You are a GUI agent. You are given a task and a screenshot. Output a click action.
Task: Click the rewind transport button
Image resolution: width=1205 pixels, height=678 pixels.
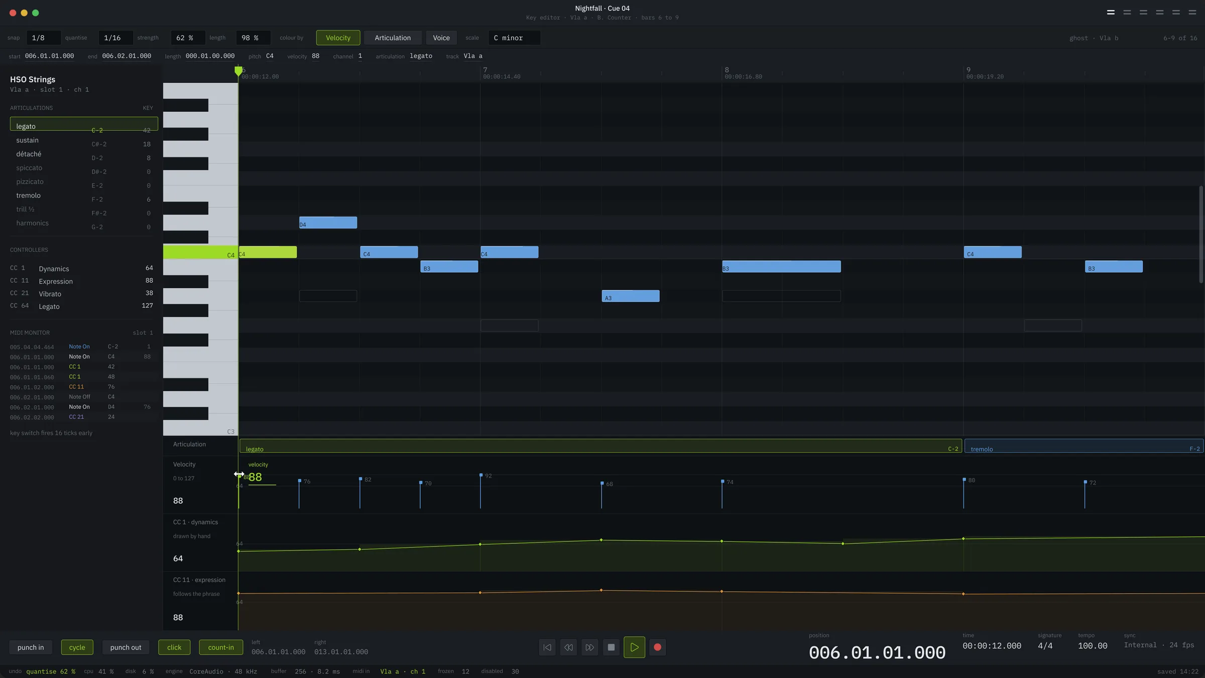[568, 647]
